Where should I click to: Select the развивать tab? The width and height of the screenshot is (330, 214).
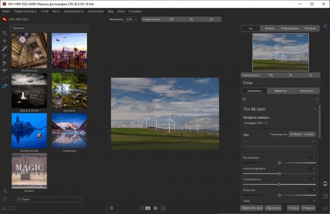click(254, 91)
